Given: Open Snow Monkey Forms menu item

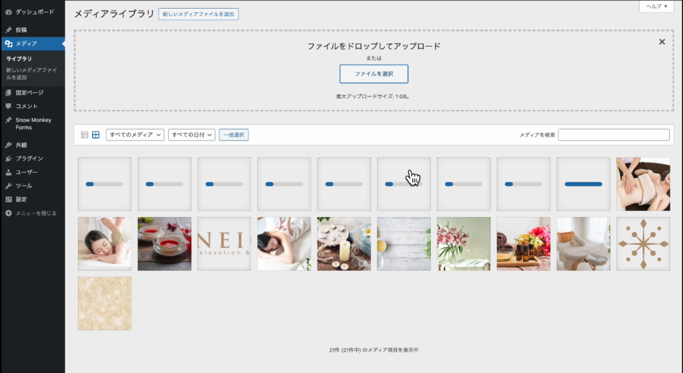Looking at the screenshot, I should 32,124.
